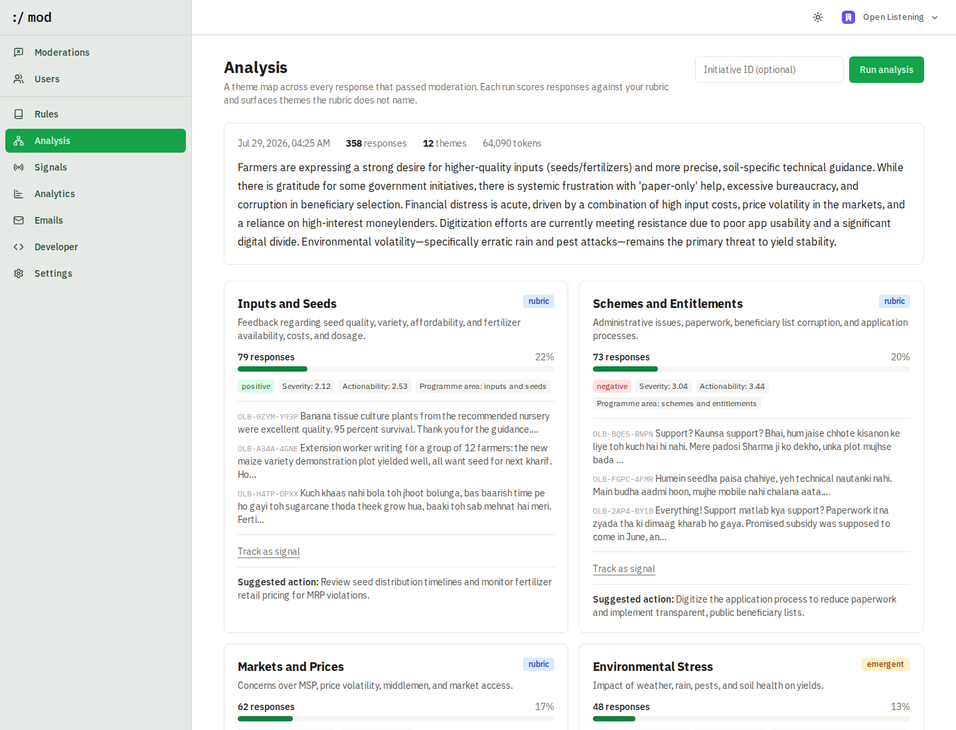Viewport: 956px width, 730px height.
Task: Toggle light/dark theme sun icon
Action: click(818, 17)
